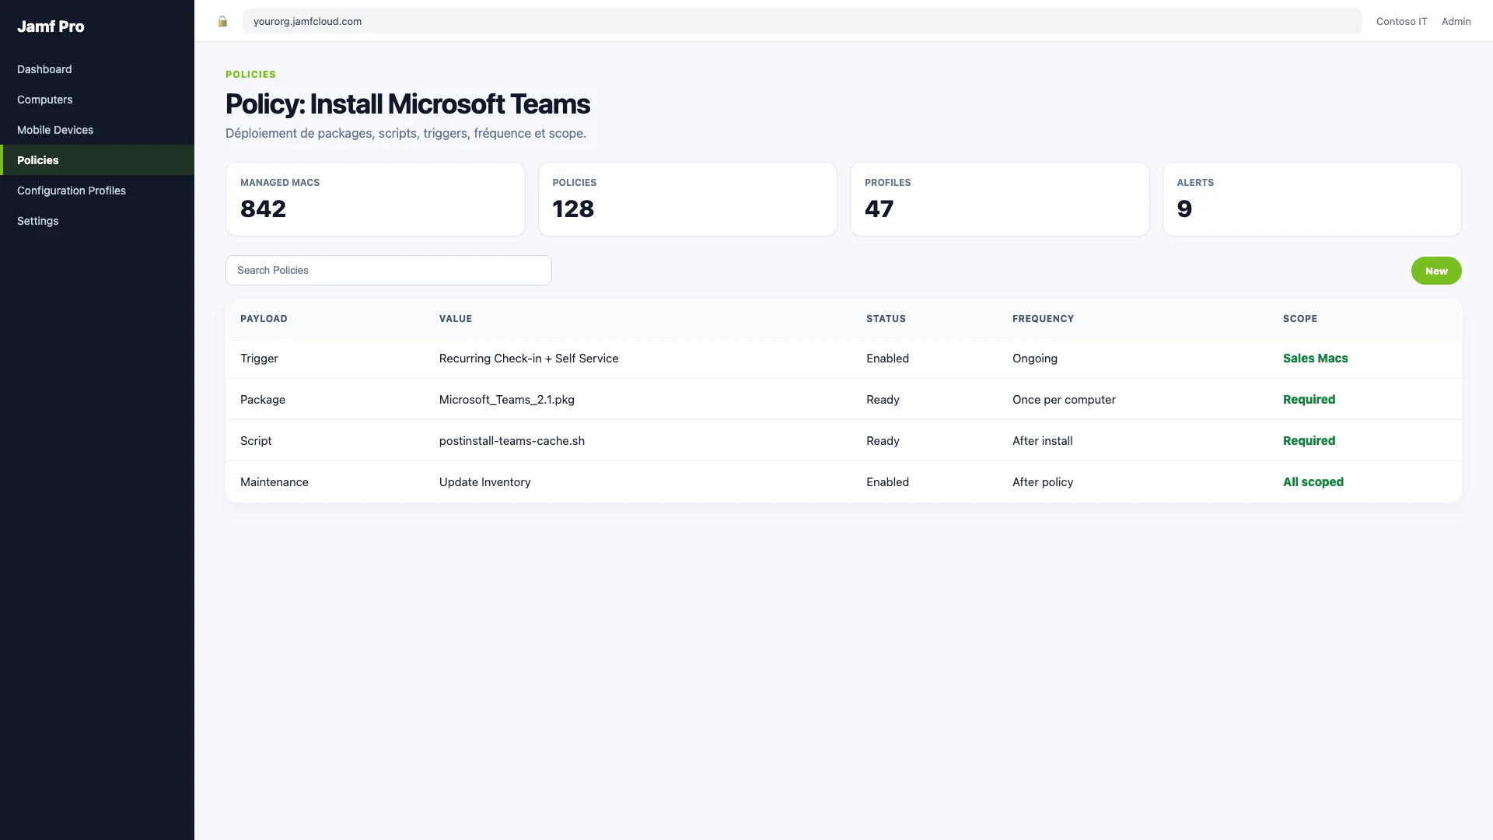Click the Ongoing frequency cell
The height and width of the screenshot is (840, 1493).
(1035, 358)
